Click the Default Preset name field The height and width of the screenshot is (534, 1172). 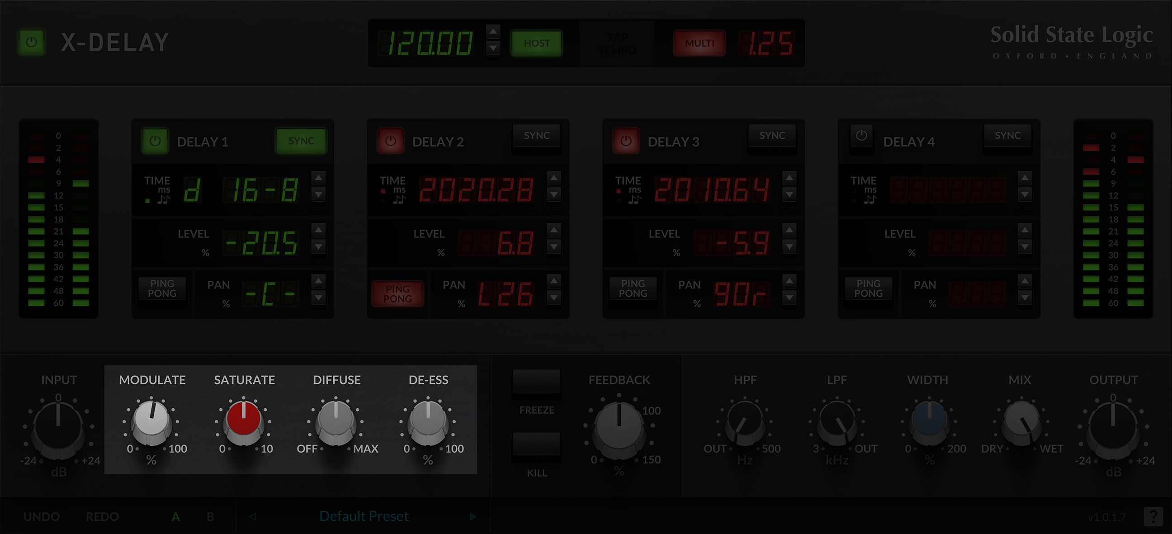pos(364,515)
